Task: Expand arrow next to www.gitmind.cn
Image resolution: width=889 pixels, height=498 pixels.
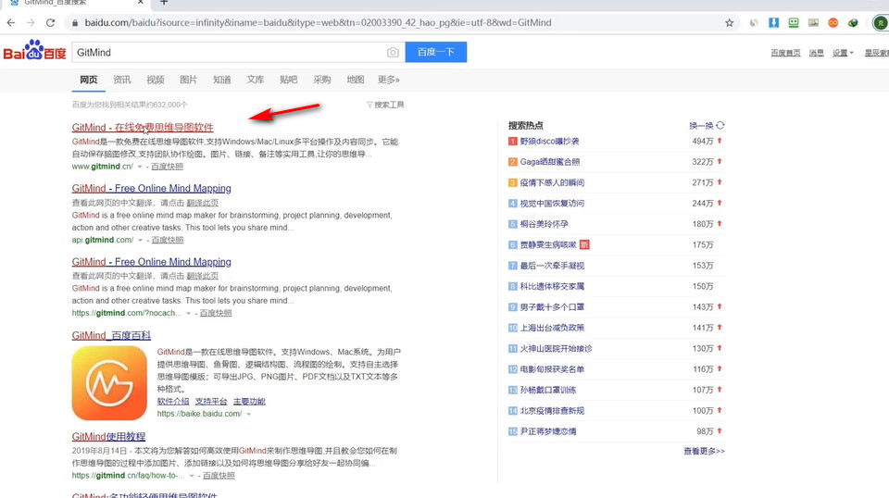Action: click(140, 167)
